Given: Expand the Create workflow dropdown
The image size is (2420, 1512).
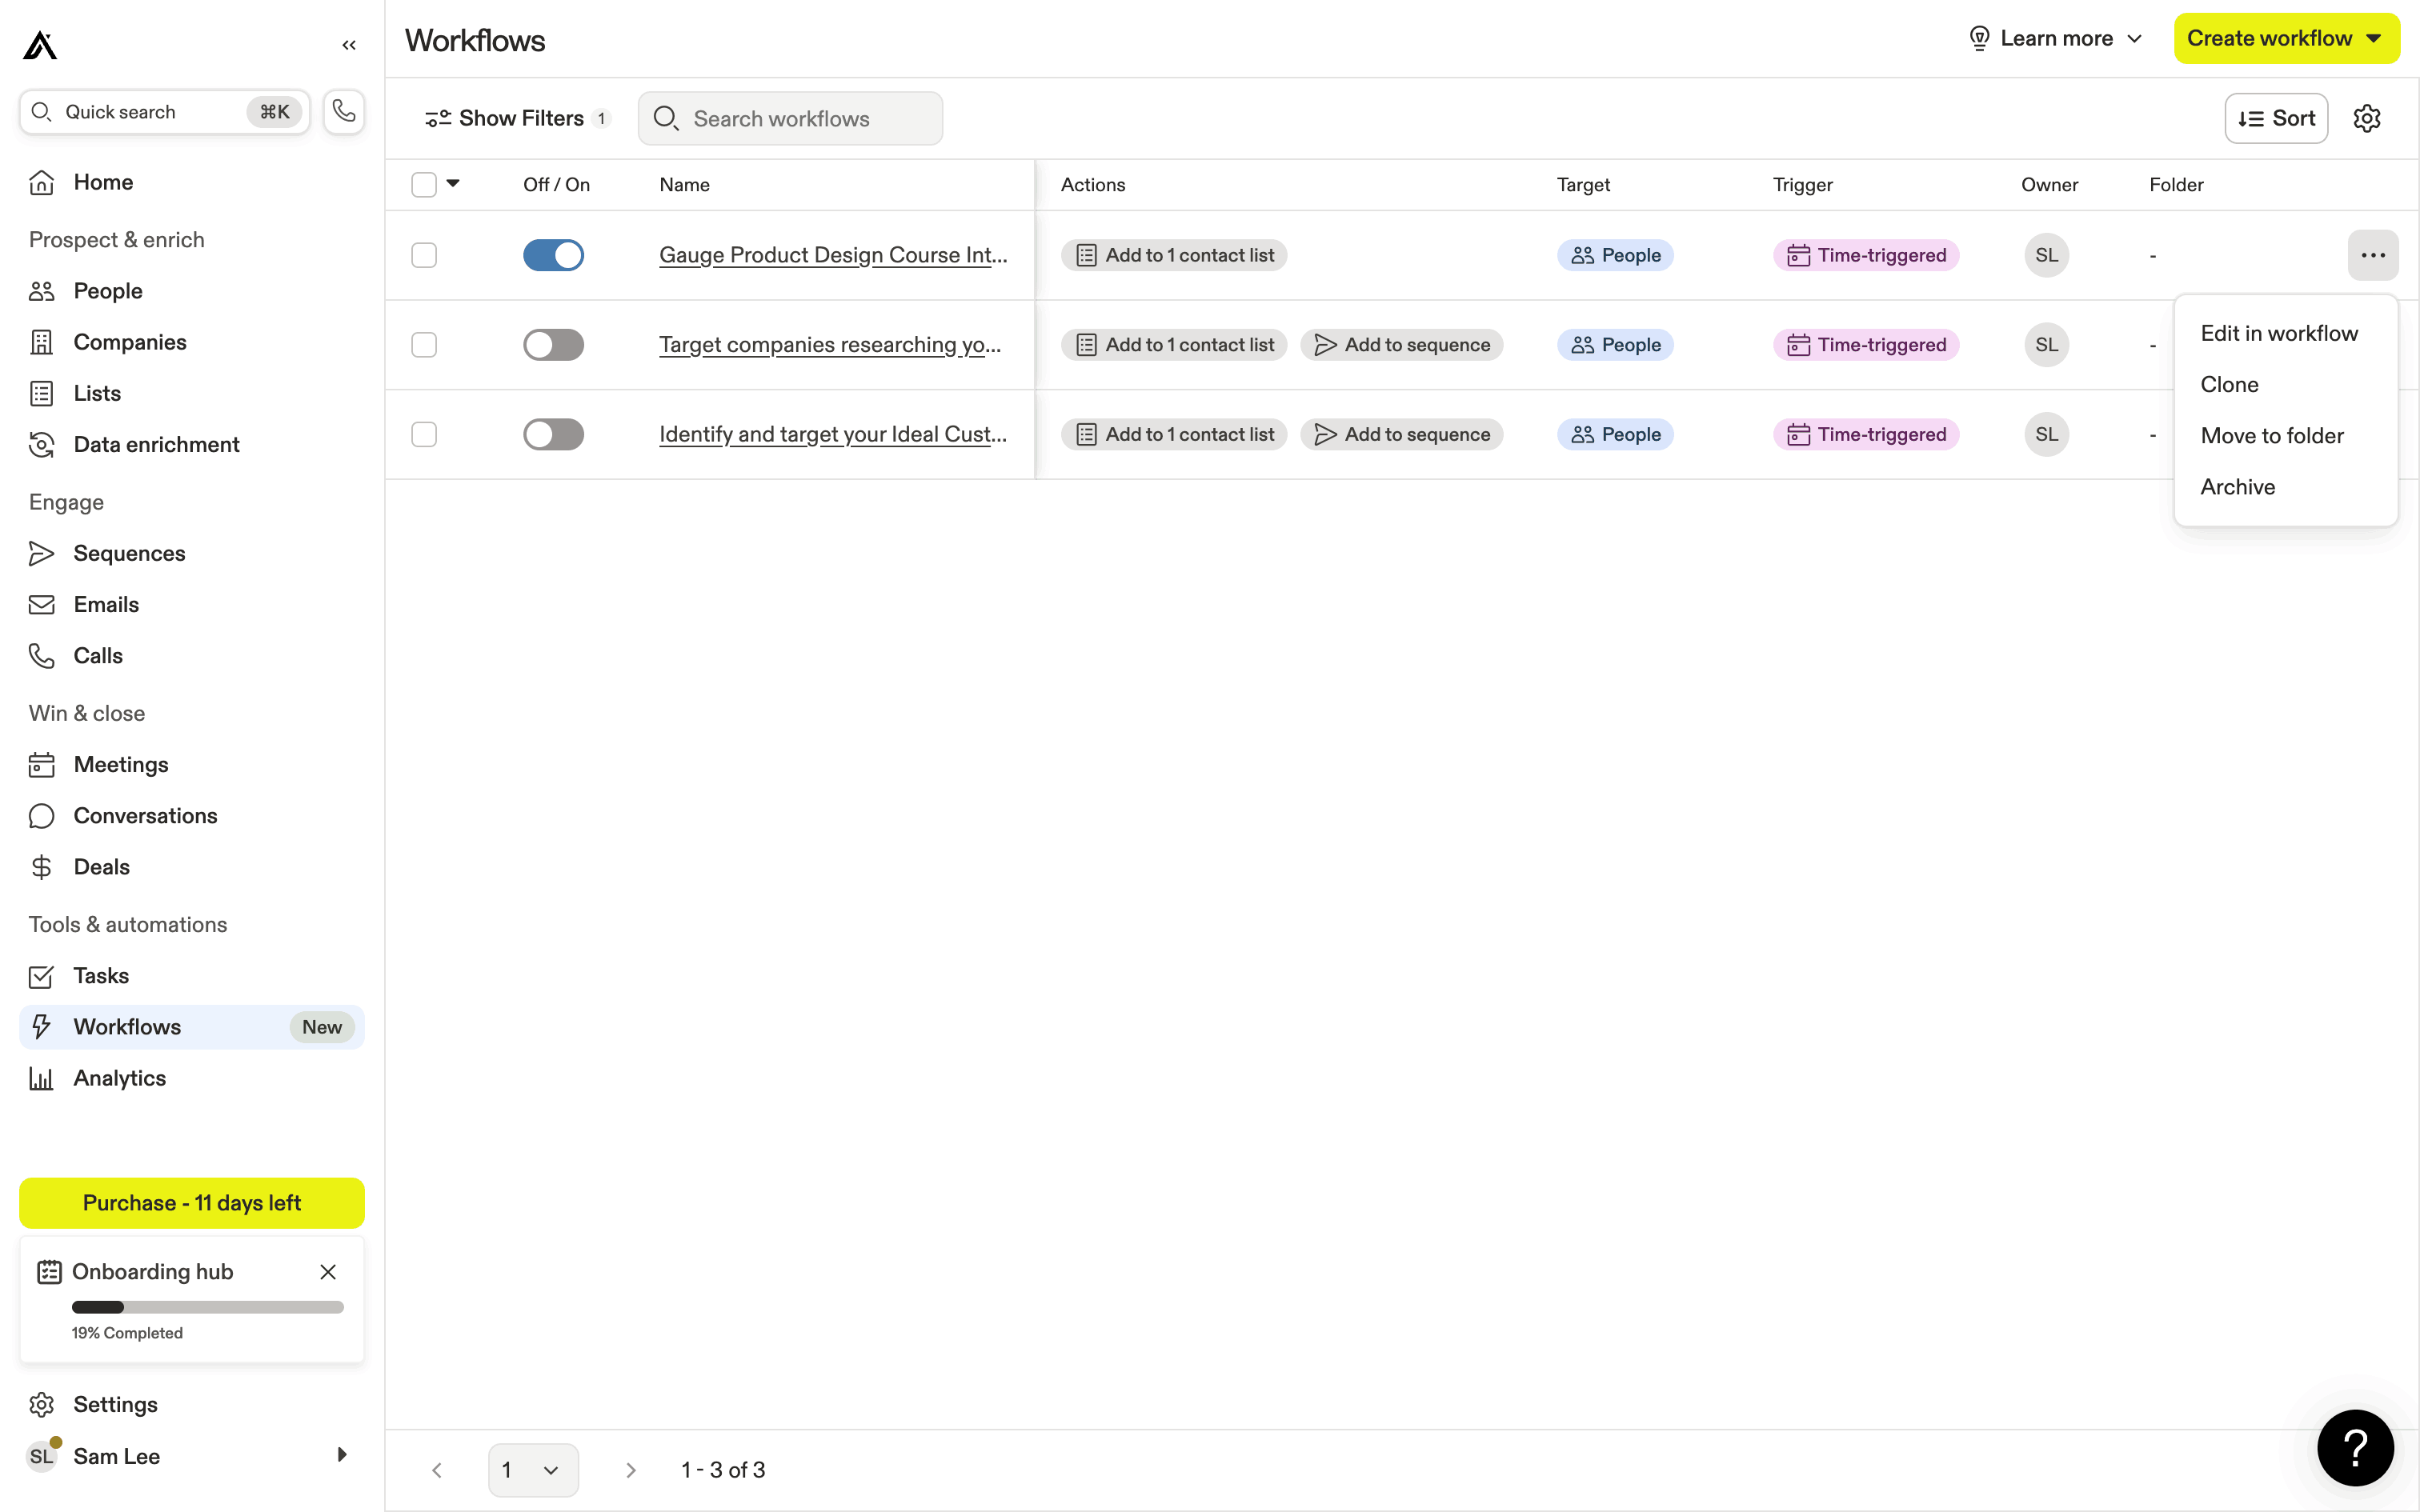Looking at the screenshot, I should [2373, 39].
